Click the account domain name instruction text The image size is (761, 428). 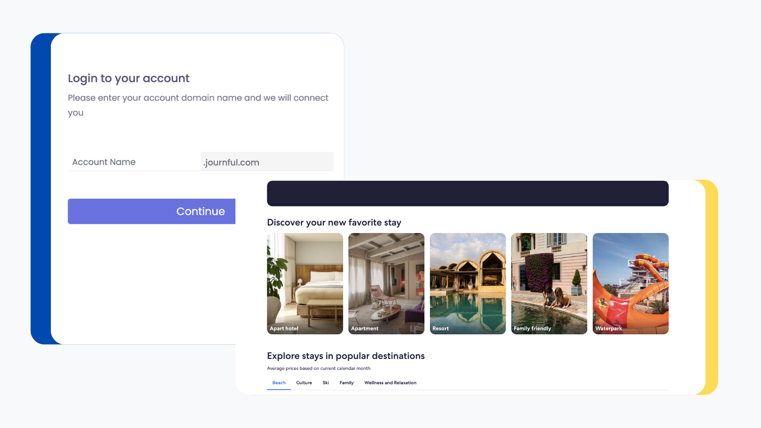click(198, 105)
